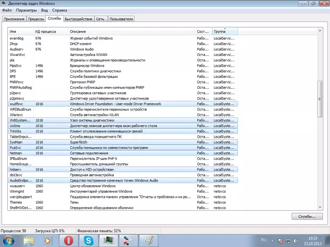The image size is (330, 247).
Task: Select the SysMain service row
Action: pyautogui.click(x=123, y=142)
